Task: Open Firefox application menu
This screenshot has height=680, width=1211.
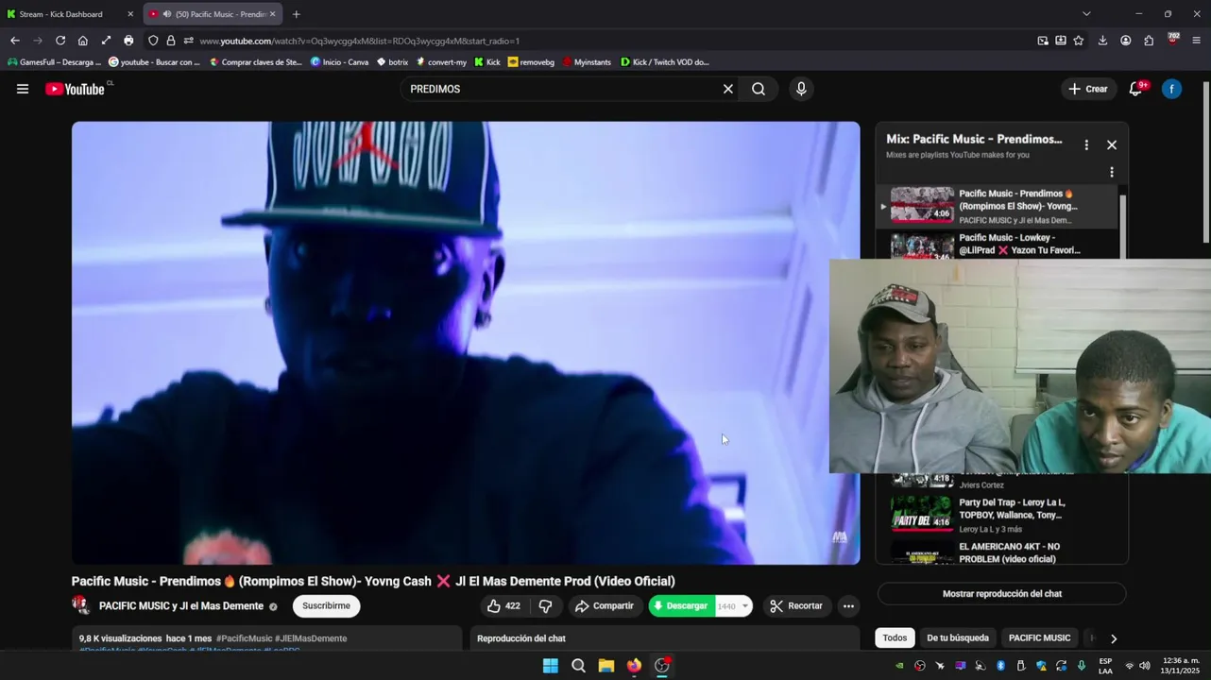Action: tap(1196, 41)
